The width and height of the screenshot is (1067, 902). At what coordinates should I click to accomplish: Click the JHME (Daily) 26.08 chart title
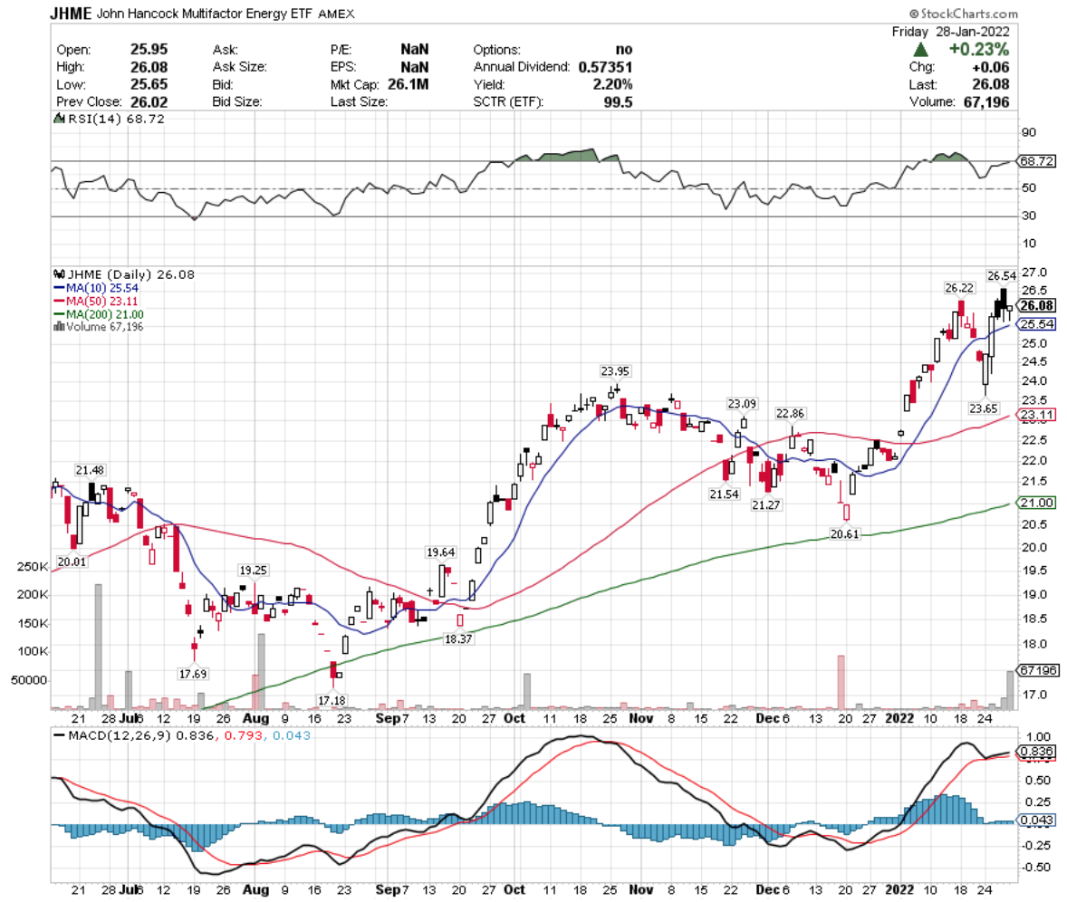(130, 274)
